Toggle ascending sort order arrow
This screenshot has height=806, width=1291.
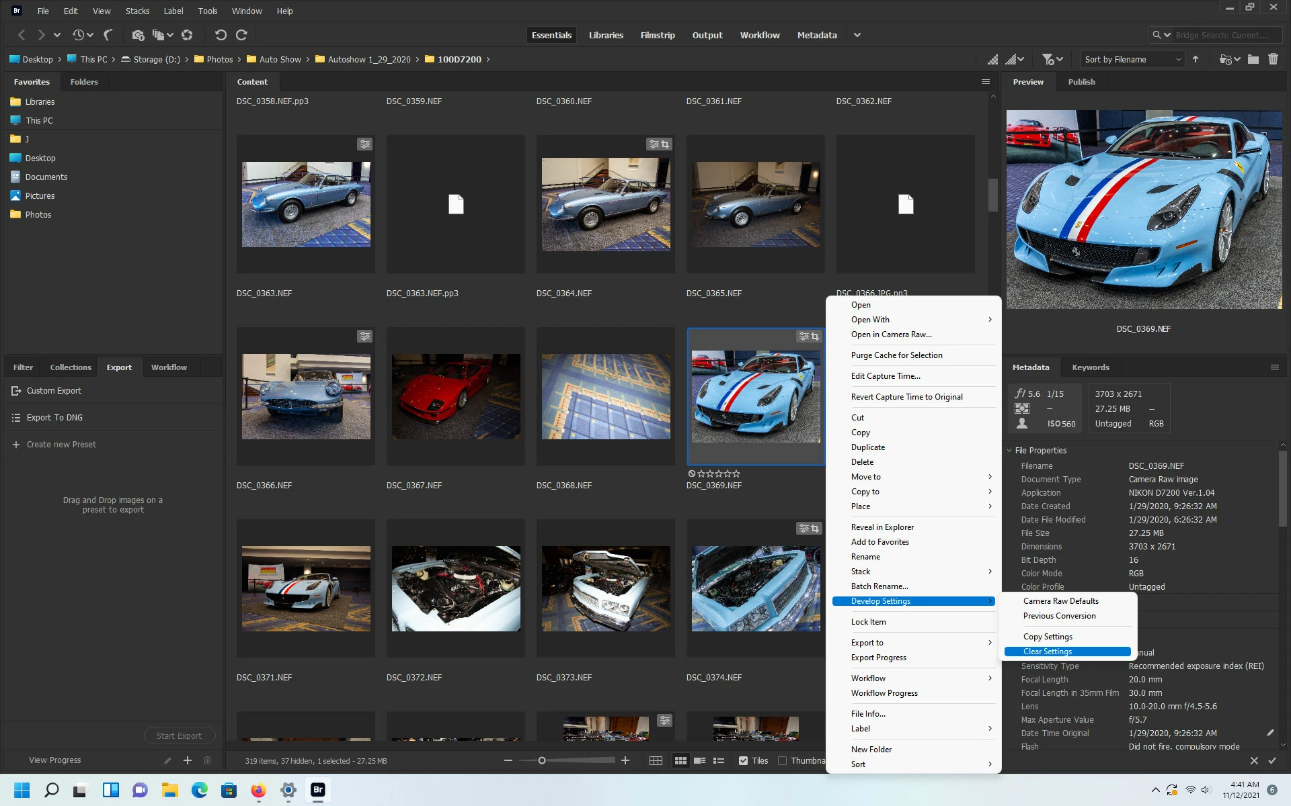coord(1196,59)
